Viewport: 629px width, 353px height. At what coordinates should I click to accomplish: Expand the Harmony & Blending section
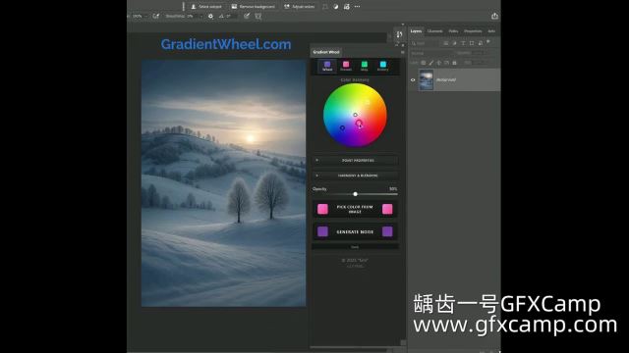click(356, 176)
